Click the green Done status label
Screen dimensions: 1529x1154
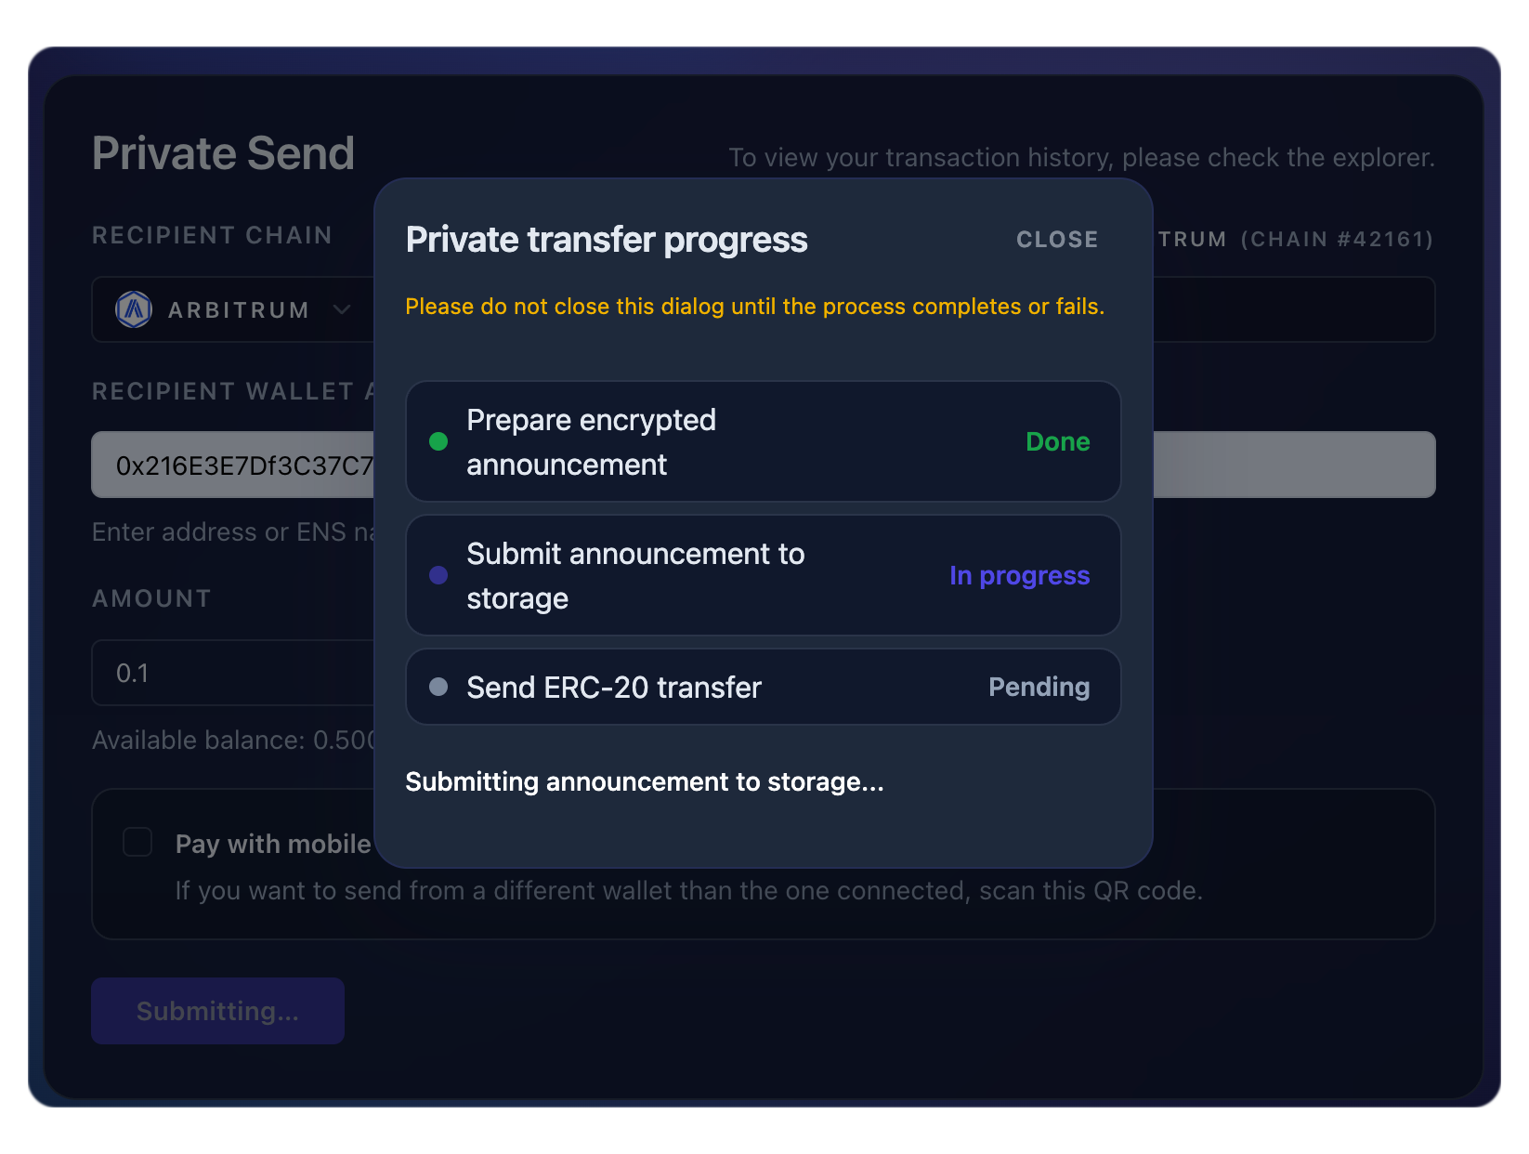click(1057, 441)
